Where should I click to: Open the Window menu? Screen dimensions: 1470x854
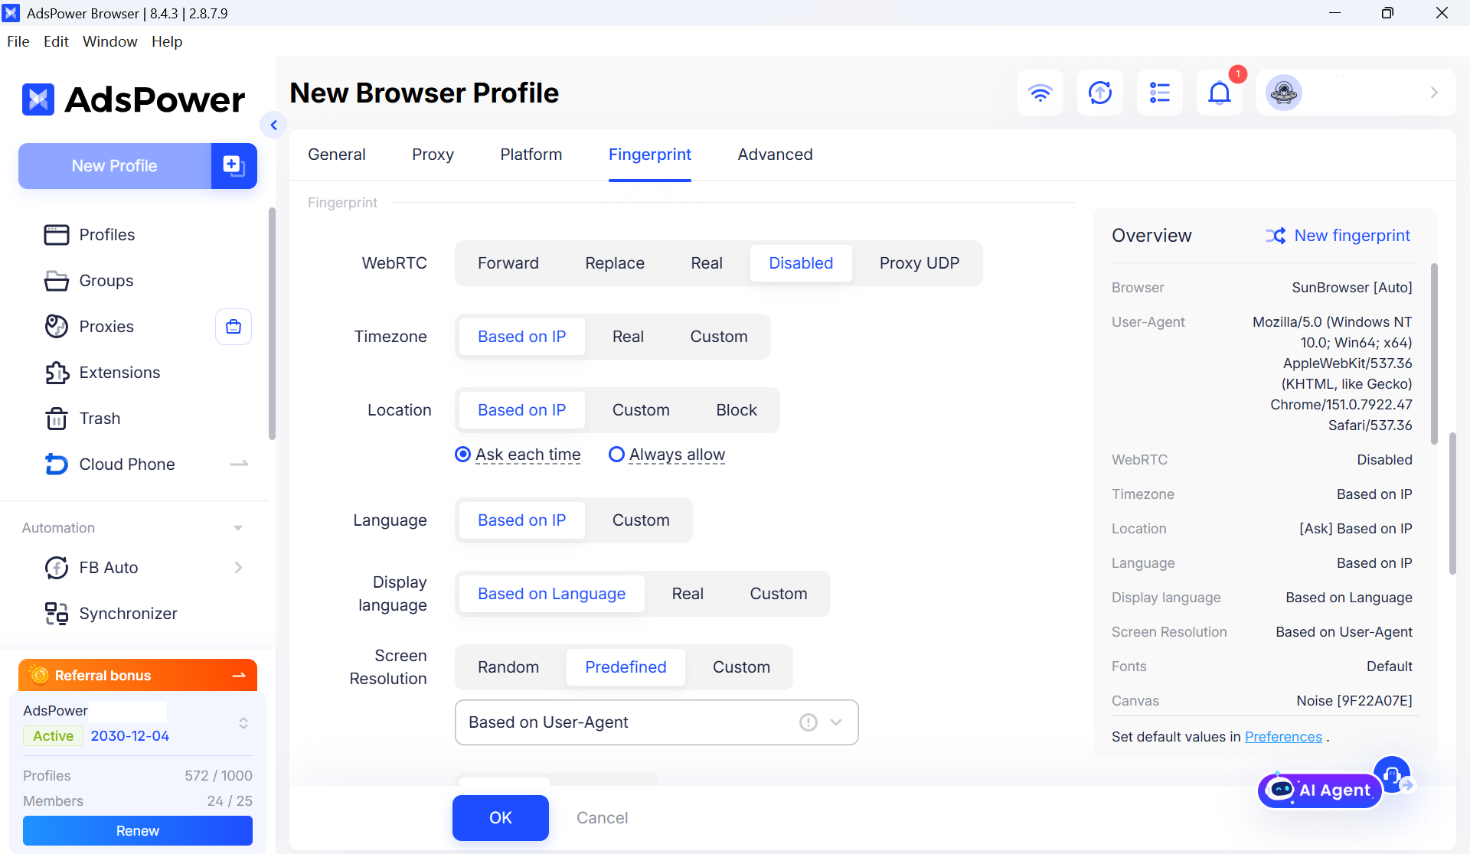110,41
